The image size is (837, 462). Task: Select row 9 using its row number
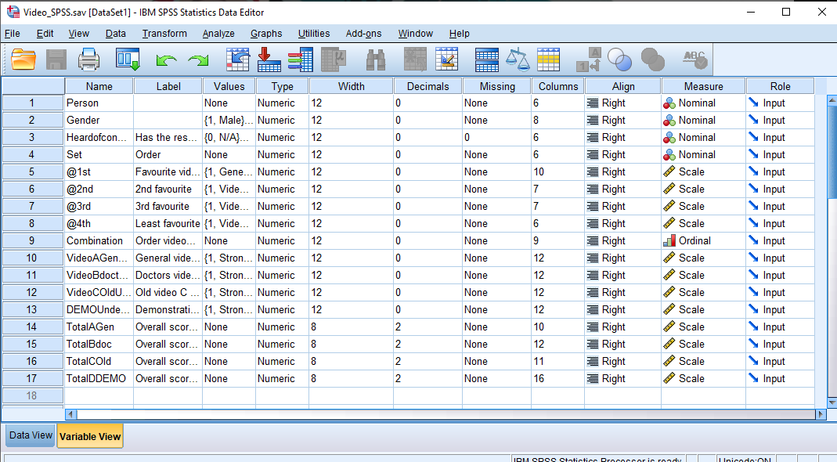[x=32, y=240]
